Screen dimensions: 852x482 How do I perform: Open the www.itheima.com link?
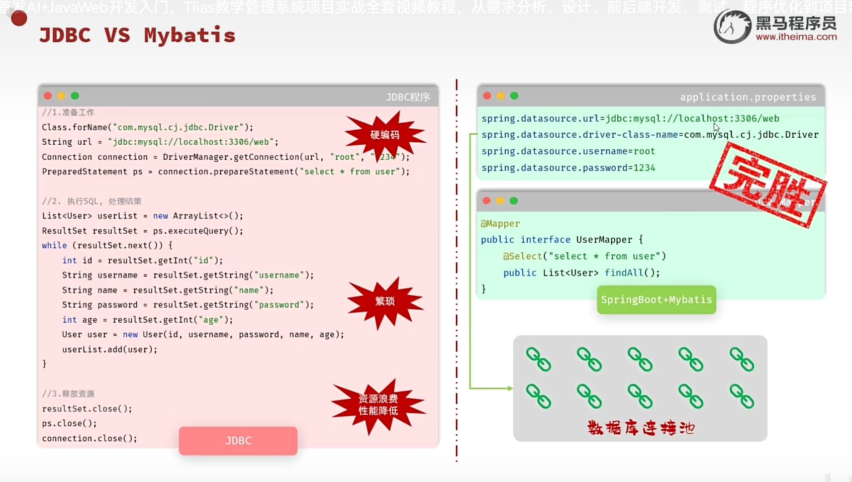coord(796,37)
